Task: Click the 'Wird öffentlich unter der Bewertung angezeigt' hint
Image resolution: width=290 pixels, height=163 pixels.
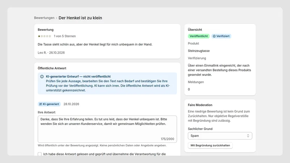Action: 102,146
